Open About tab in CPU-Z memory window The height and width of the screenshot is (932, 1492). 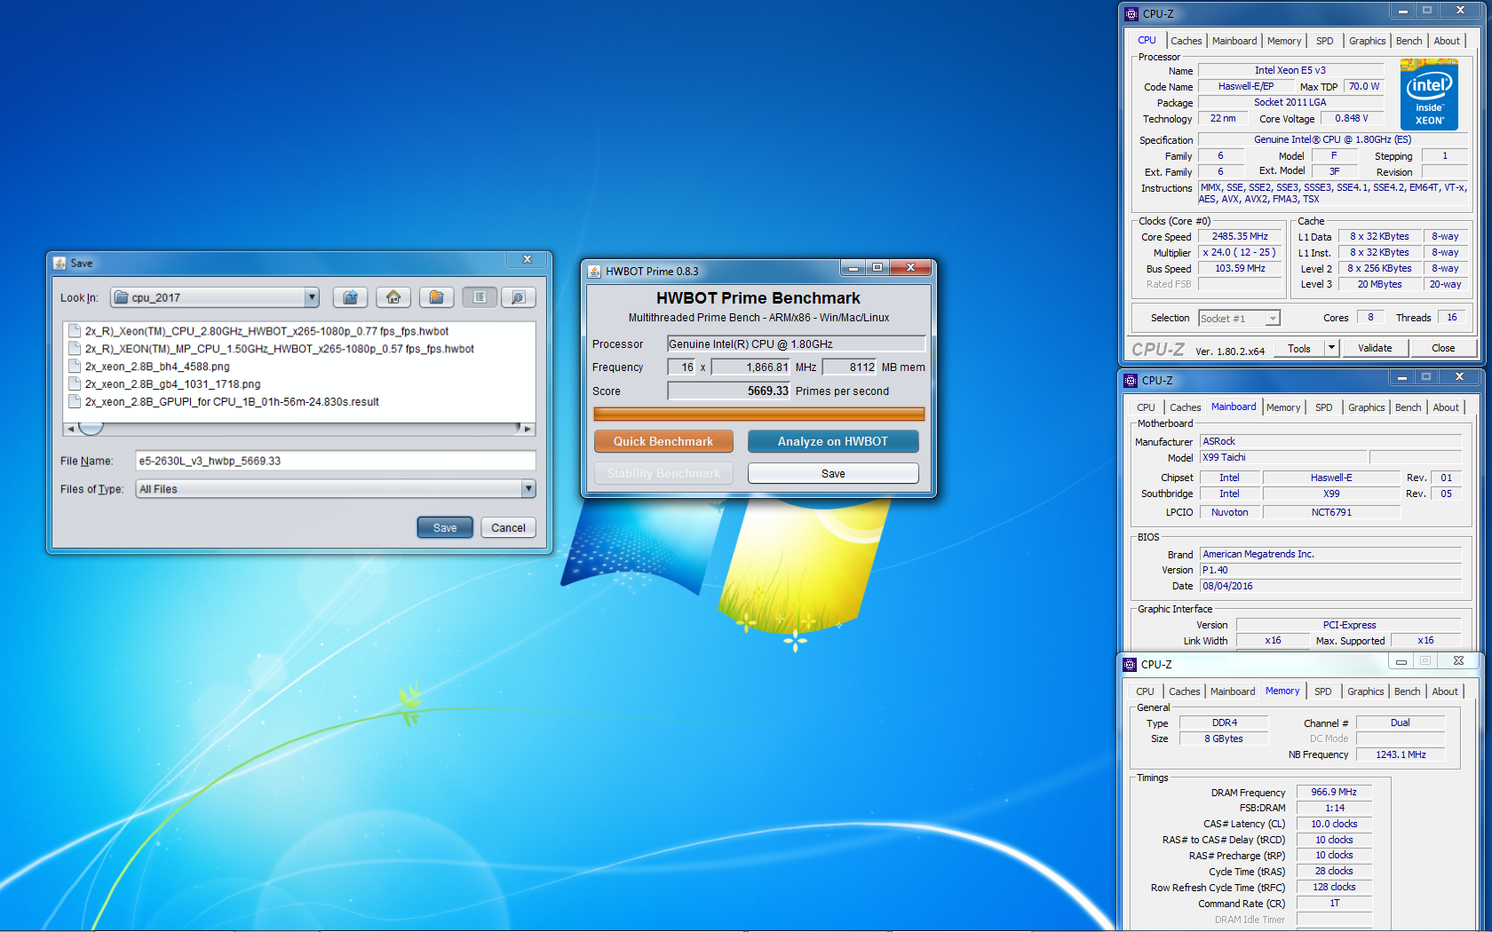click(x=1445, y=691)
